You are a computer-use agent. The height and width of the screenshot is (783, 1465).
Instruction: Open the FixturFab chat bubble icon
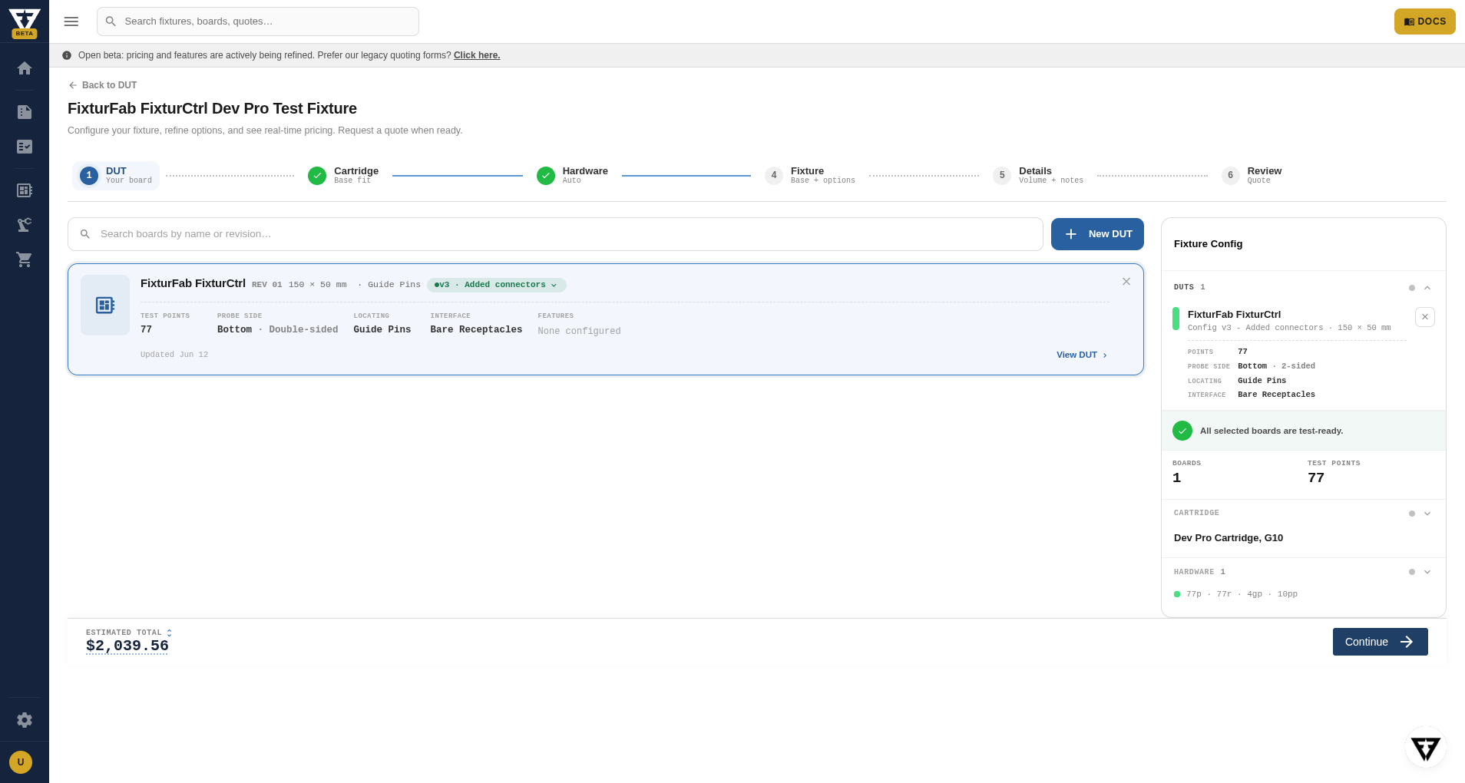coord(1426,748)
